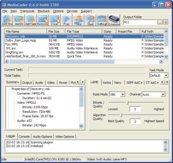Open the Extension toolbar icon
The height and width of the screenshot is (163, 173).
[x=114, y=20]
